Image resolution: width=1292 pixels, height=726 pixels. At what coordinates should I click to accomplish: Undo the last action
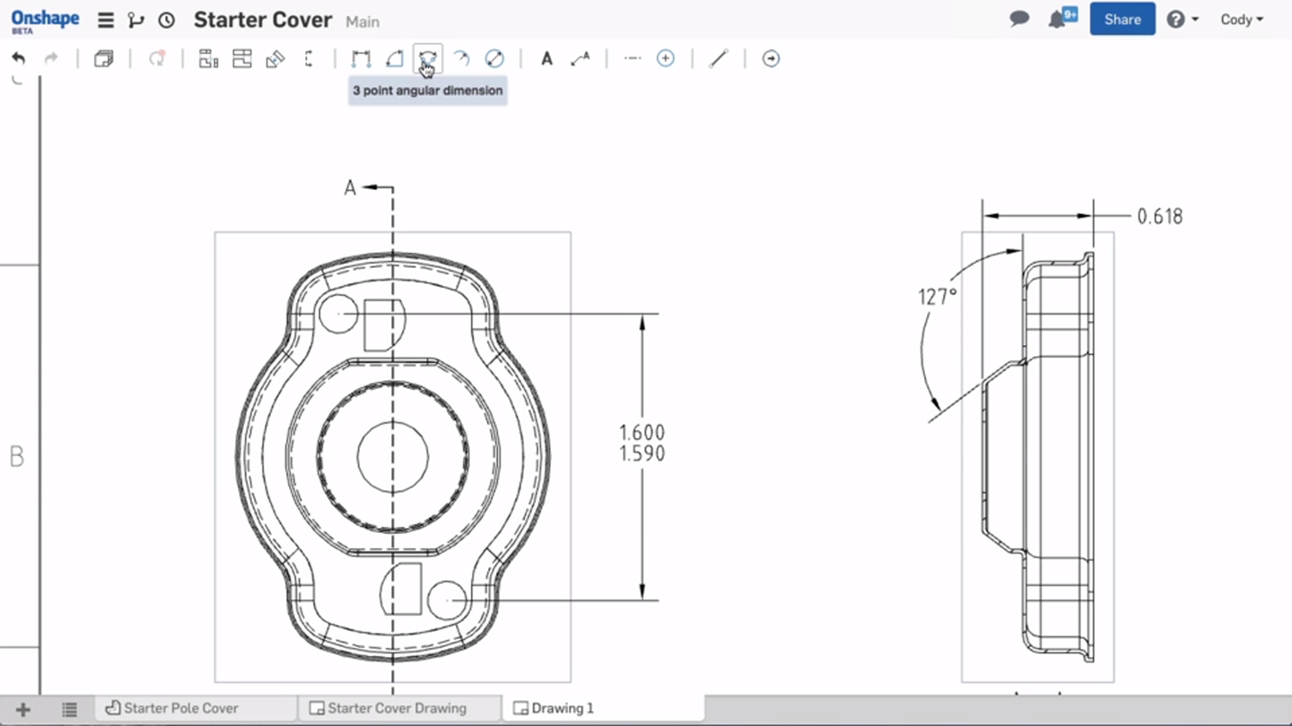pos(19,56)
